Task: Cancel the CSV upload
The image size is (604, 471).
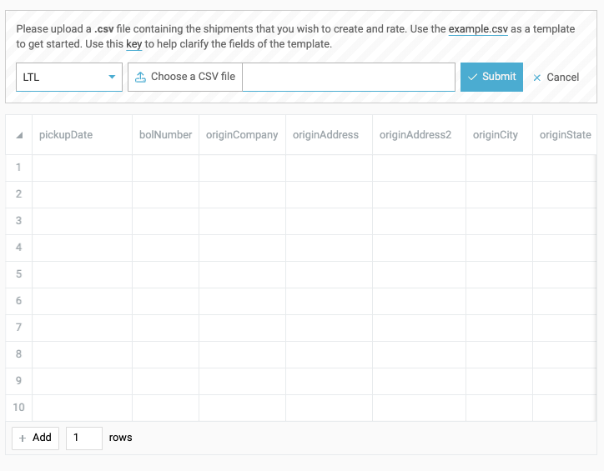Action: click(x=556, y=78)
